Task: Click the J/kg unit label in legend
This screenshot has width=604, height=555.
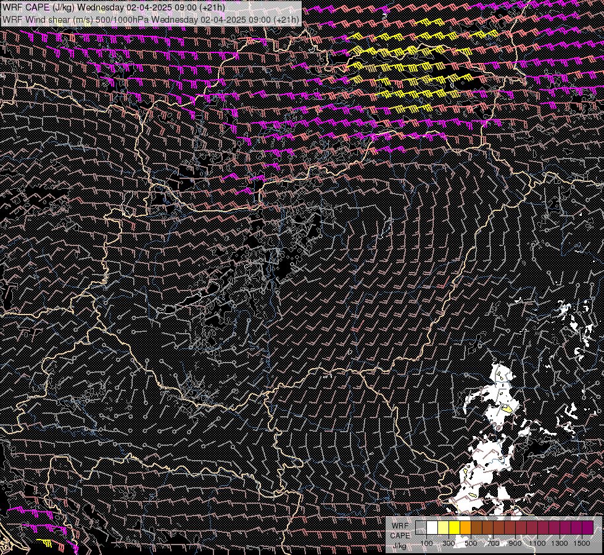Action: tap(400, 546)
